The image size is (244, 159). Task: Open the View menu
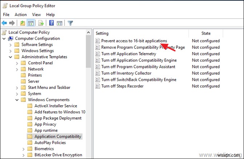[36, 14]
